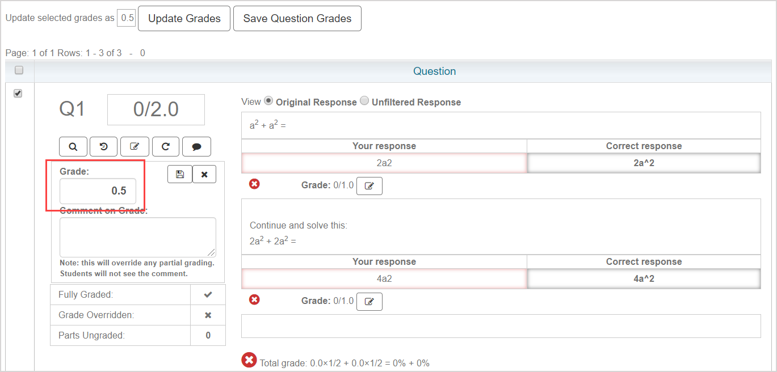Click the speech bubble comment icon
This screenshot has width=777, height=372.
(x=196, y=146)
